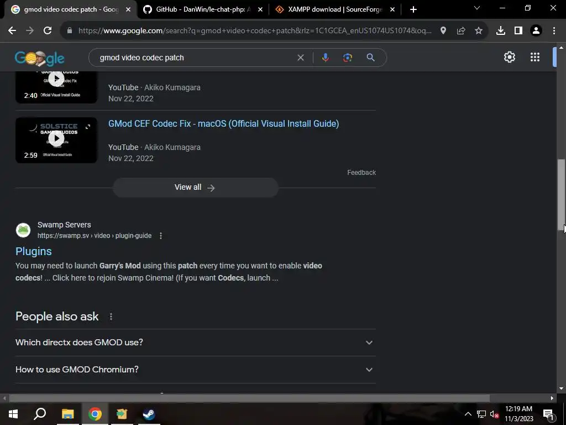This screenshot has height=425, width=566.
Task: Reload the current page
Action: click(x=48, y=31)
